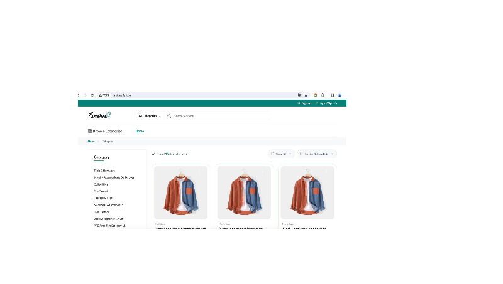Open the first shirt product image

(180, 193)
